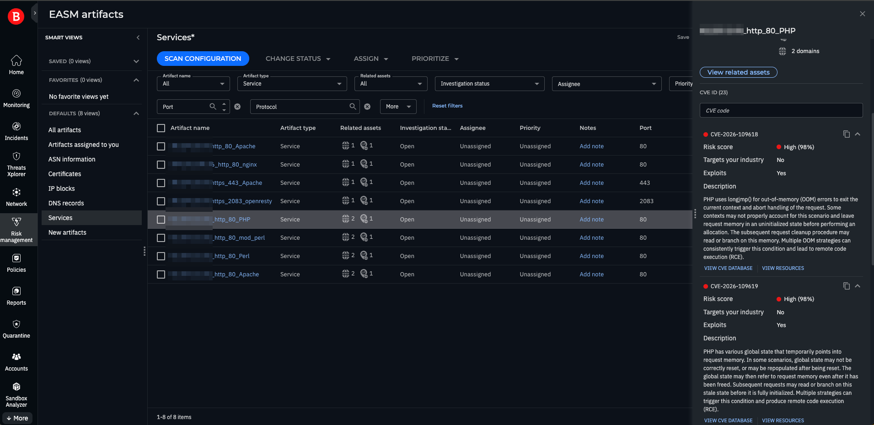Viewport: 874px width, 425px height.
Task: Copy CVE-2026-109618 with copy icon
Action: click(x=847, y=134)
